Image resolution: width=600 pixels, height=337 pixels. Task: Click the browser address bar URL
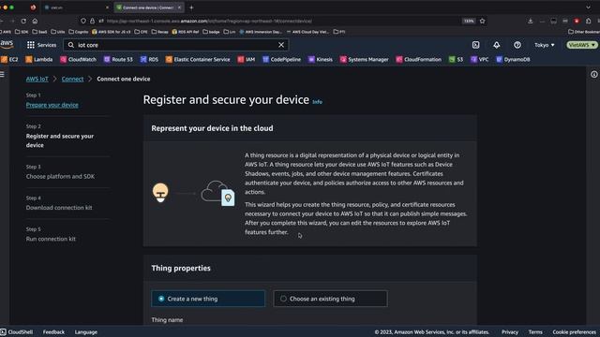coord(209,21)
